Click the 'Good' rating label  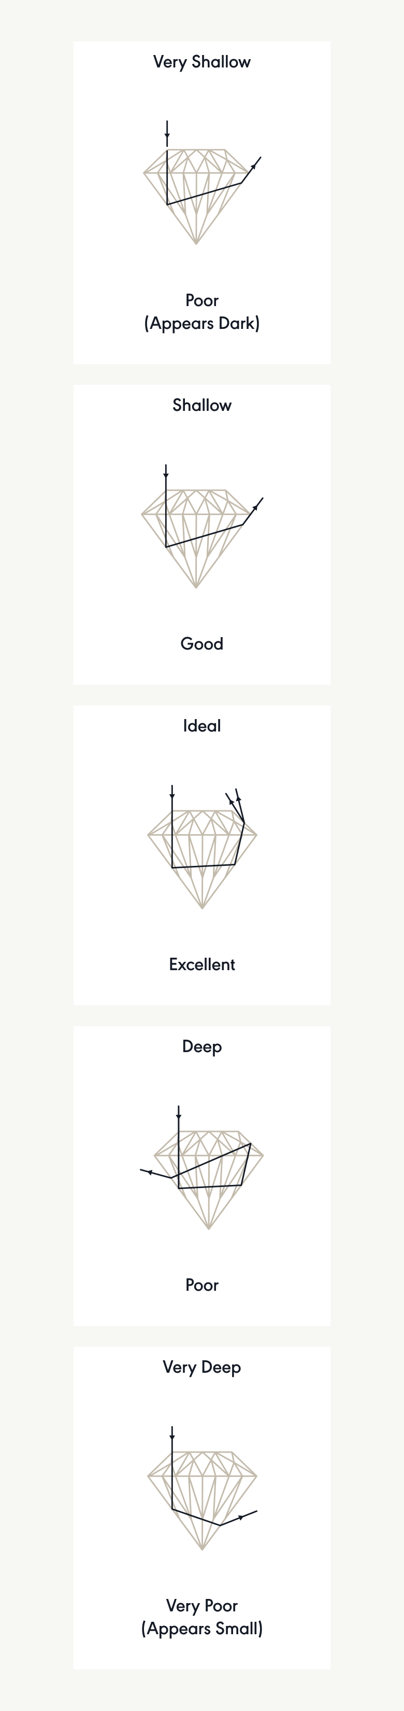tap(201, 644)
